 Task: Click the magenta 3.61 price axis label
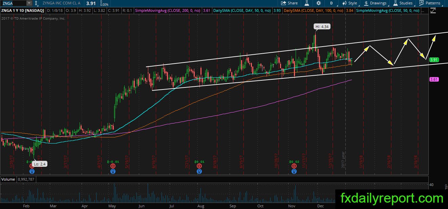click(x=434, y=79)
